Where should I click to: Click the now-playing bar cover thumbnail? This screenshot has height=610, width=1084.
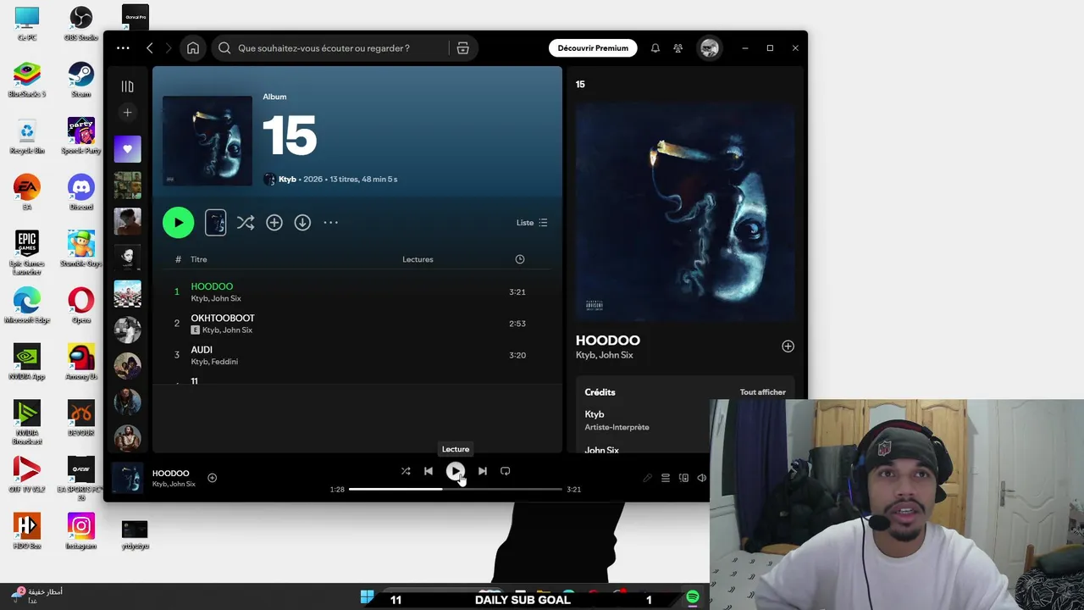click(x=128, y=478)
